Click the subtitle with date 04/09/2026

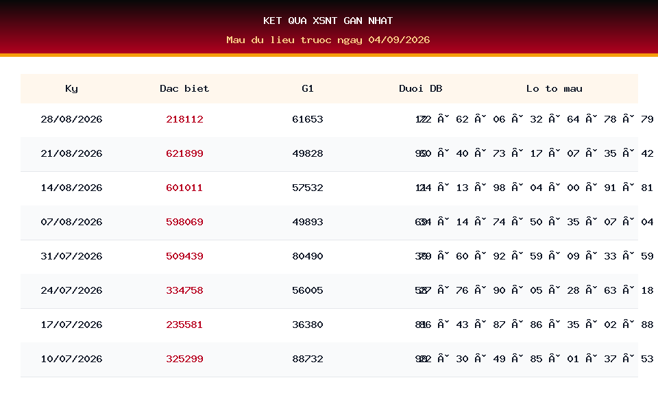point(328,40)
